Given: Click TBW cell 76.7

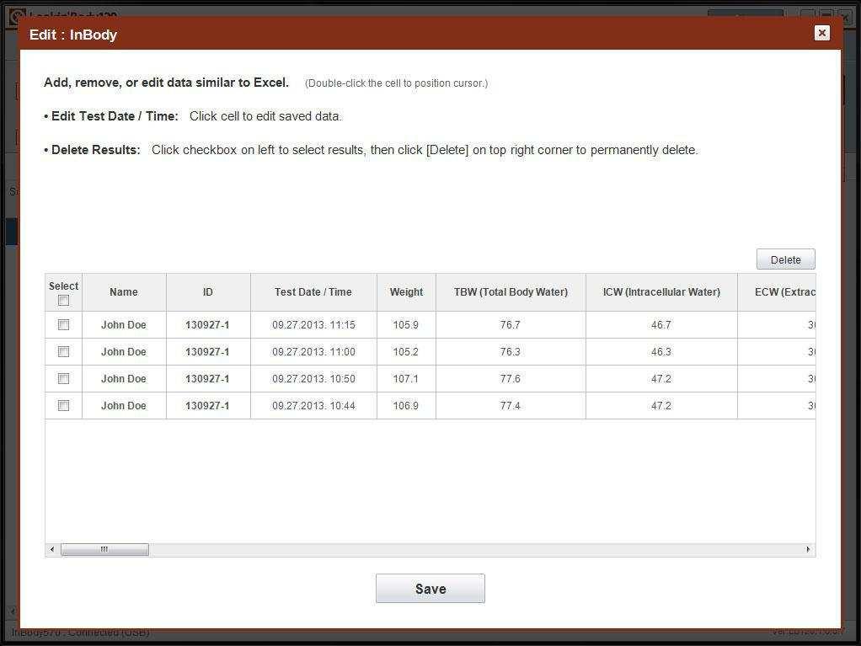Looking at the screenshot, I should coord(511,325).
